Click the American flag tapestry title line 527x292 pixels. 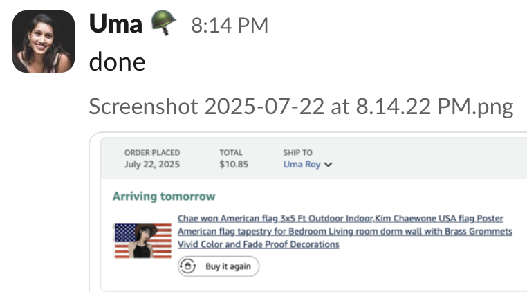click(x=345, y=231)
